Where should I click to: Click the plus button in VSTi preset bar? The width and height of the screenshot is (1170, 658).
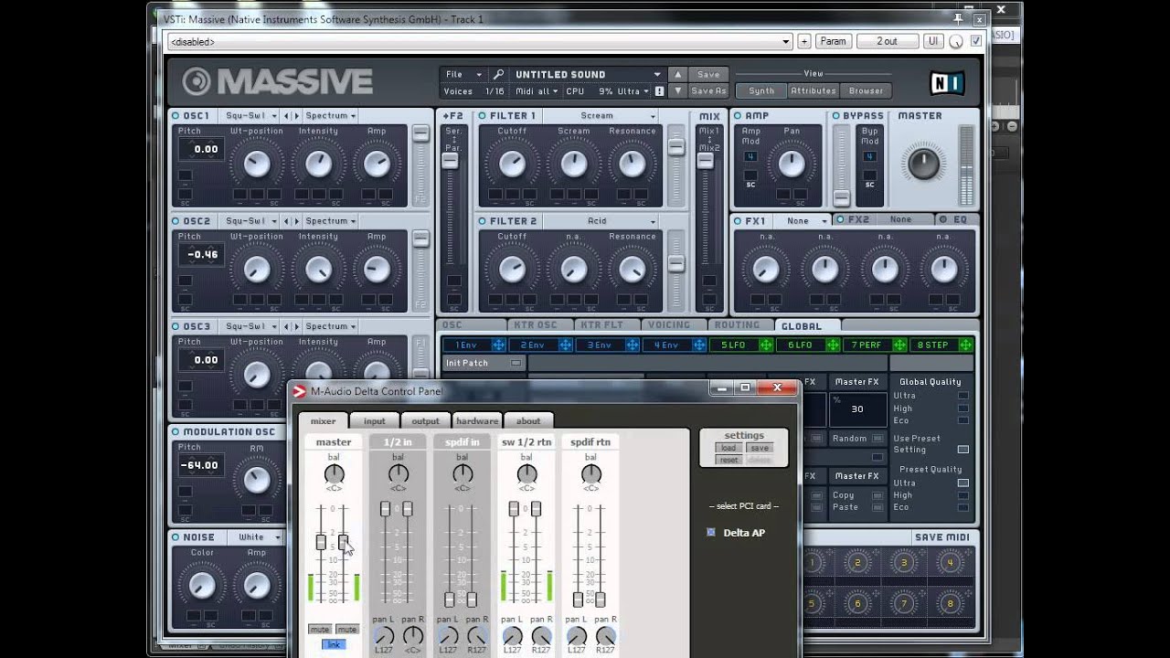pos(804,41)
